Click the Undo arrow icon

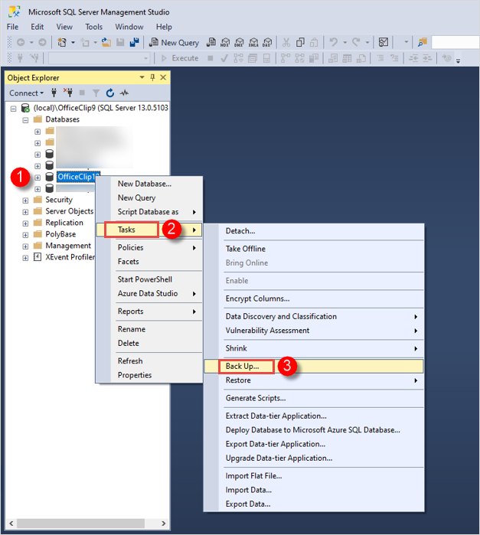334,42
